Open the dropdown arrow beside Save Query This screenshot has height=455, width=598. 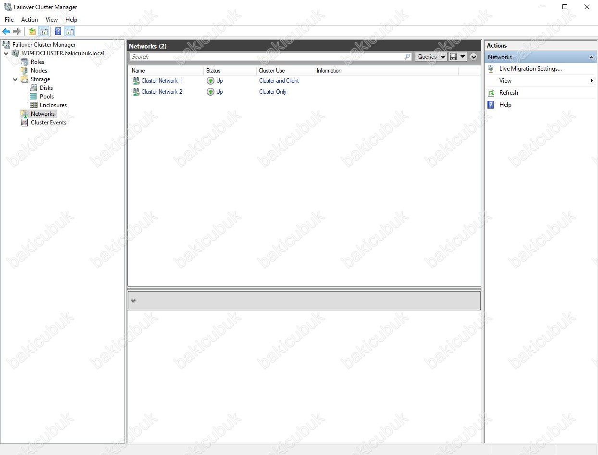pyautogui.click(x=462, y=57)
